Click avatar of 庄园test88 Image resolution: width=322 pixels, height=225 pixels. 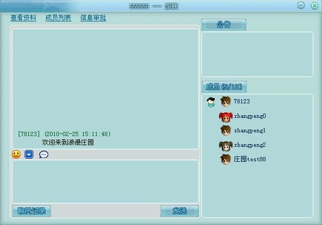tap(226, 160)
